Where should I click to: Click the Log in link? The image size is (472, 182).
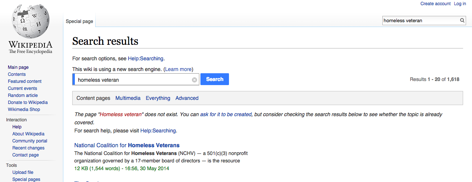click(460, 4)
